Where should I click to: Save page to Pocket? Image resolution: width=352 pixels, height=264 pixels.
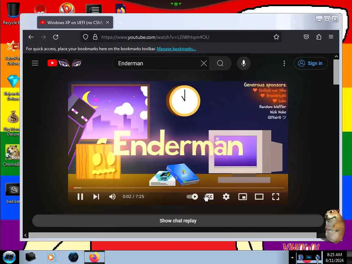click(x=306, y=37)
